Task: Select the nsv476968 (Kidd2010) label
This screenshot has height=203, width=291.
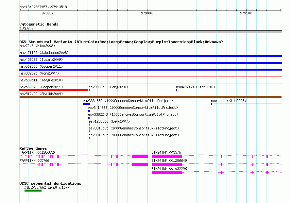Action: click(196, 87)
